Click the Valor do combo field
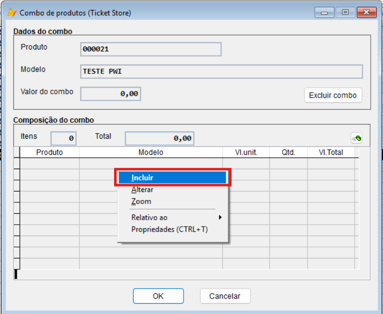 [111, 94]
